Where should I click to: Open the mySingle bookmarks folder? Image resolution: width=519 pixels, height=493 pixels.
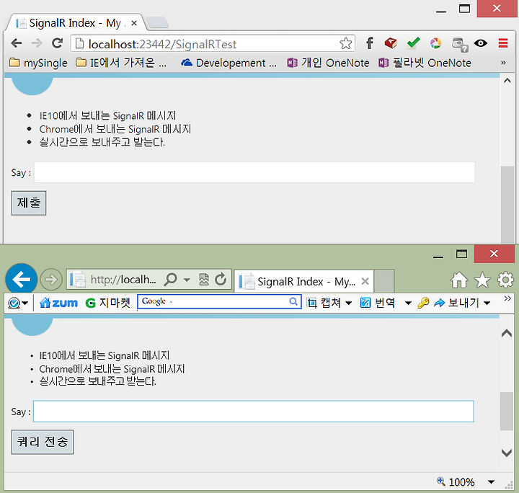point(38,63)
